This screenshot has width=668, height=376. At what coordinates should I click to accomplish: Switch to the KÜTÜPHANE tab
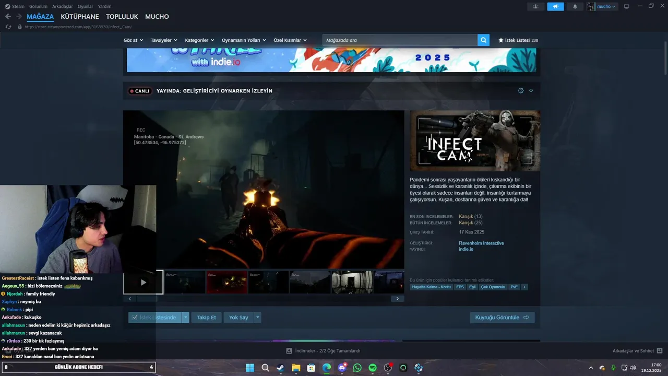point(80,17)
